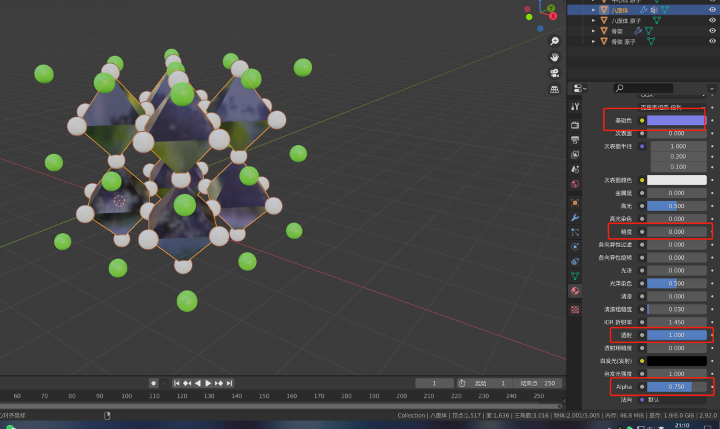The width and height of the screenshot is (720, 429).
Task: Click the 高光 0.500 slider
Action: point(677,206)
